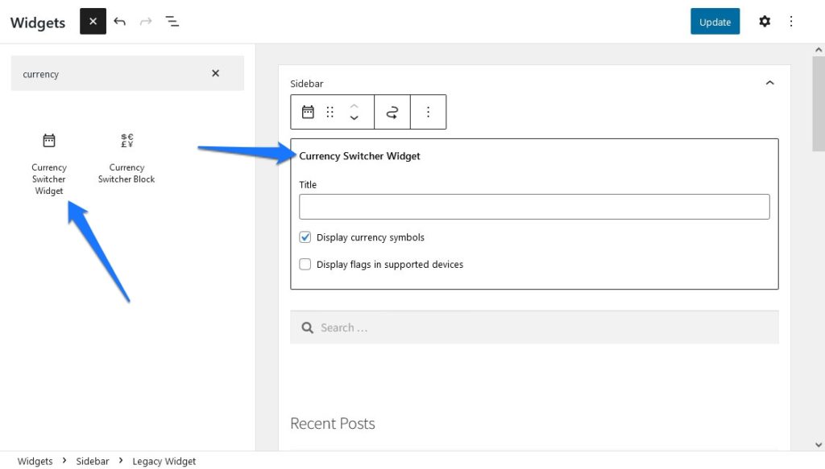Open the List View icon
The height and width of the screenshot is (469, 825).
click(x=172, y=22)
